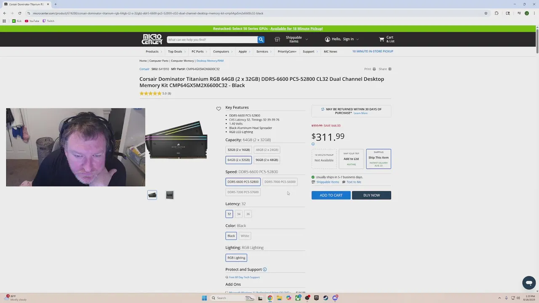Open Steam from the taskbar
The height and width of the screenshot is (303, 539).
click(326, 298)
